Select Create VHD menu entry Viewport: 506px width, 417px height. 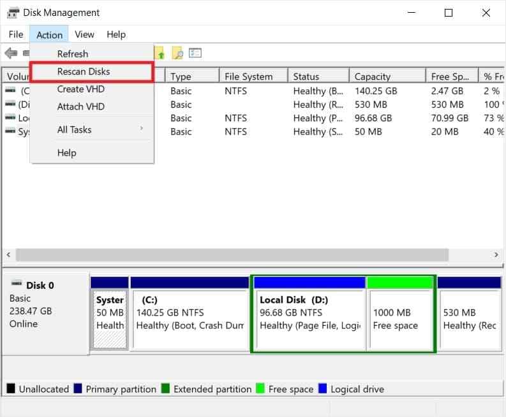coord(92,89)
